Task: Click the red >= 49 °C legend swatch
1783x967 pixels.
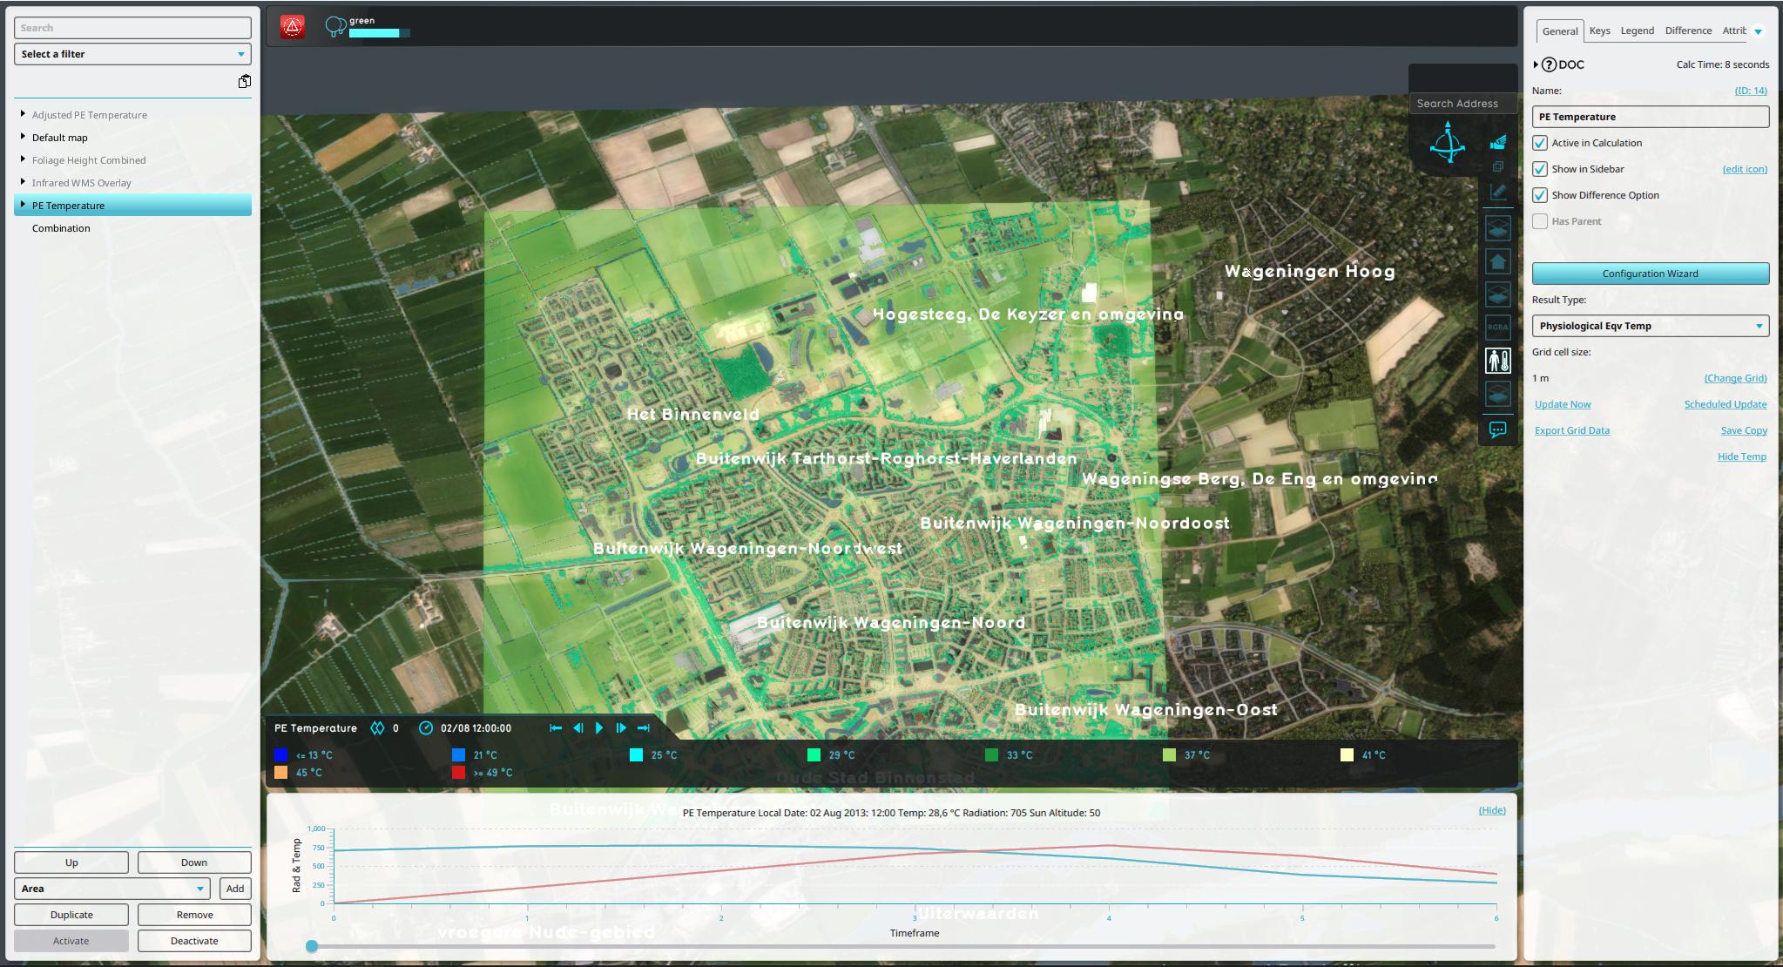Action: (x=457, y=773)
